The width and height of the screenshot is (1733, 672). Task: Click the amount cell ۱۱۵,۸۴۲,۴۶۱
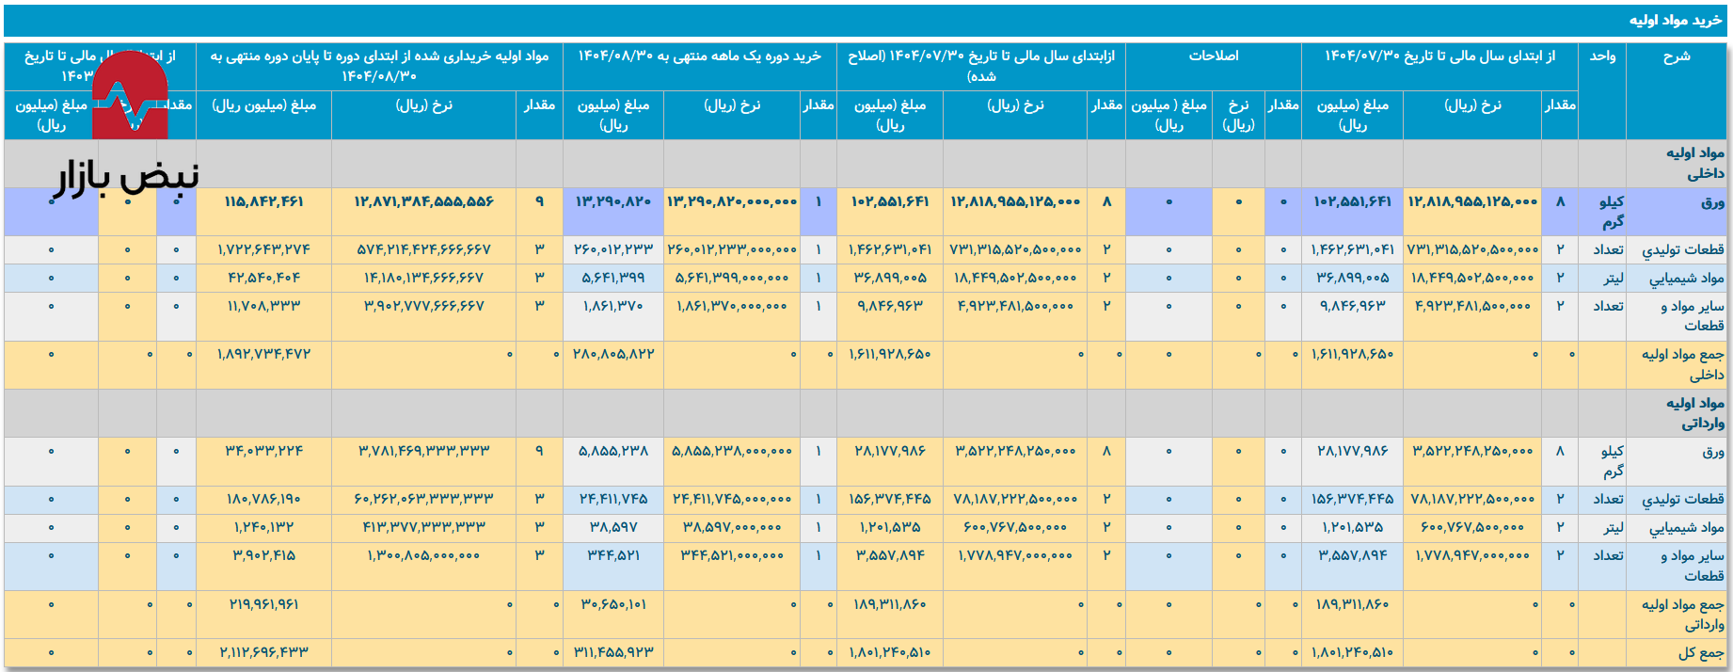[263, 201]
